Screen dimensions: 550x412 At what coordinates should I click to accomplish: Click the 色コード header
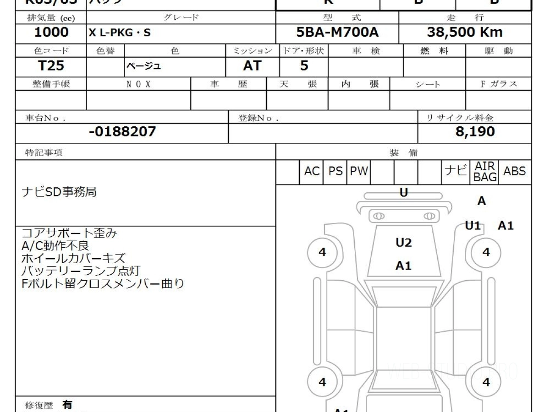click(51, 51)
